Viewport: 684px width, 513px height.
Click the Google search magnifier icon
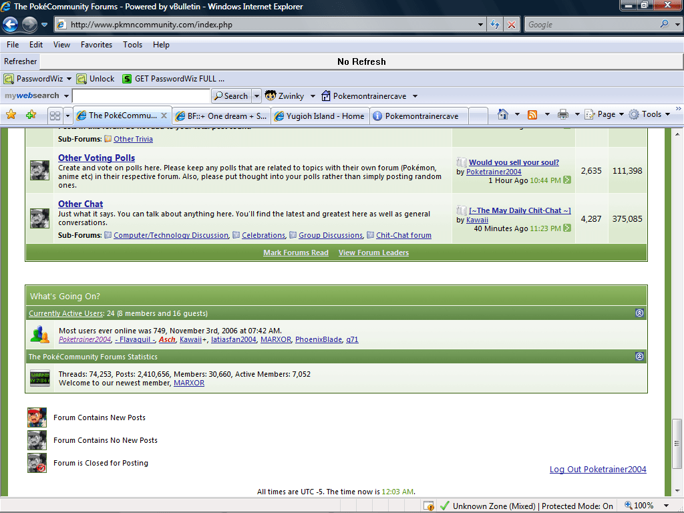[x=665, y=24]
